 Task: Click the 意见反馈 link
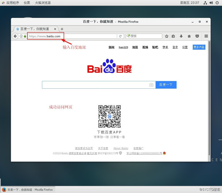(92, 153)
